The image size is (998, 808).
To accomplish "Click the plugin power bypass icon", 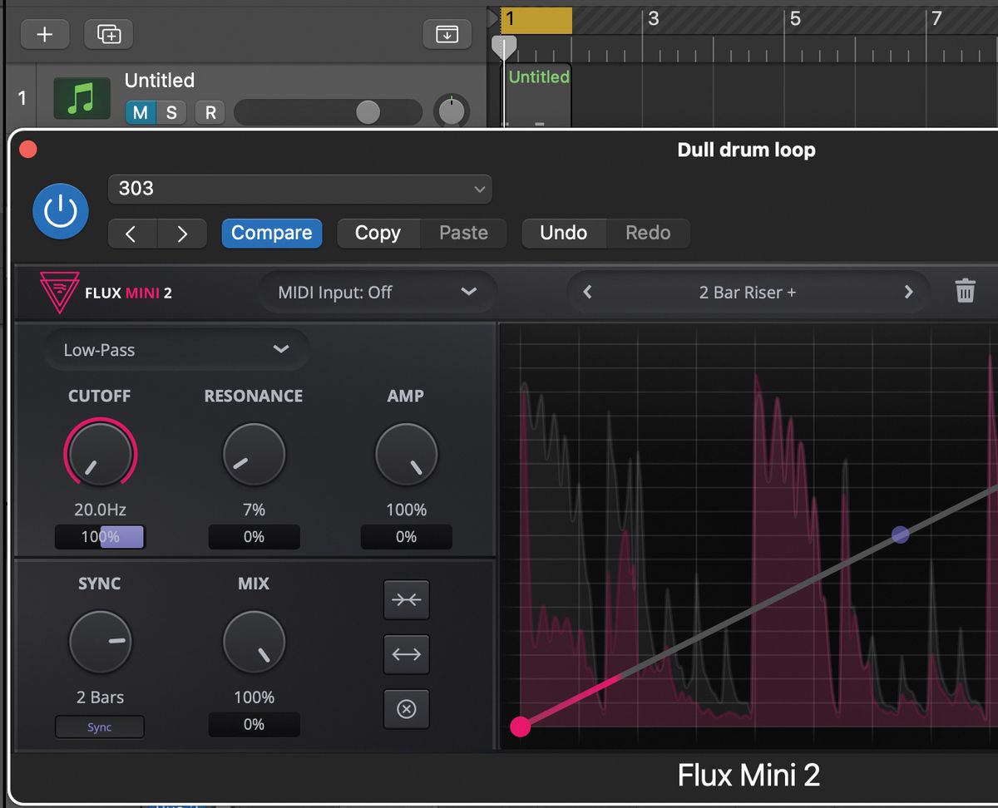I will click(60, 210).
